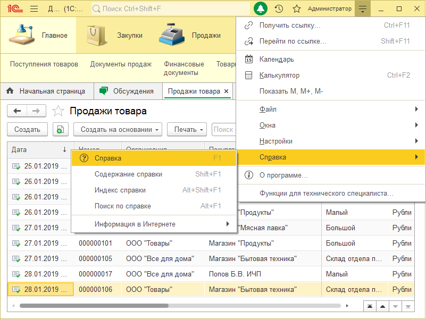Choose Калькулятор in the service menu
426x319 pixels.
click(279, 75)
